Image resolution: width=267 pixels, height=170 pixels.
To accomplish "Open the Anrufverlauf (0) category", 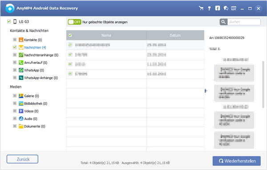I will pyautogui.click(x=36, y=63).
